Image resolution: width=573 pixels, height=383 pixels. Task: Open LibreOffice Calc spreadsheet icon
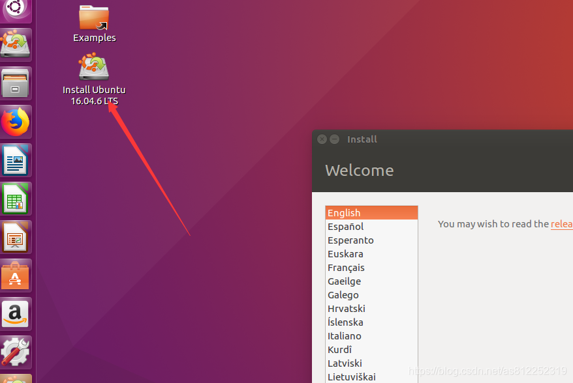click(x=16, y=199)
